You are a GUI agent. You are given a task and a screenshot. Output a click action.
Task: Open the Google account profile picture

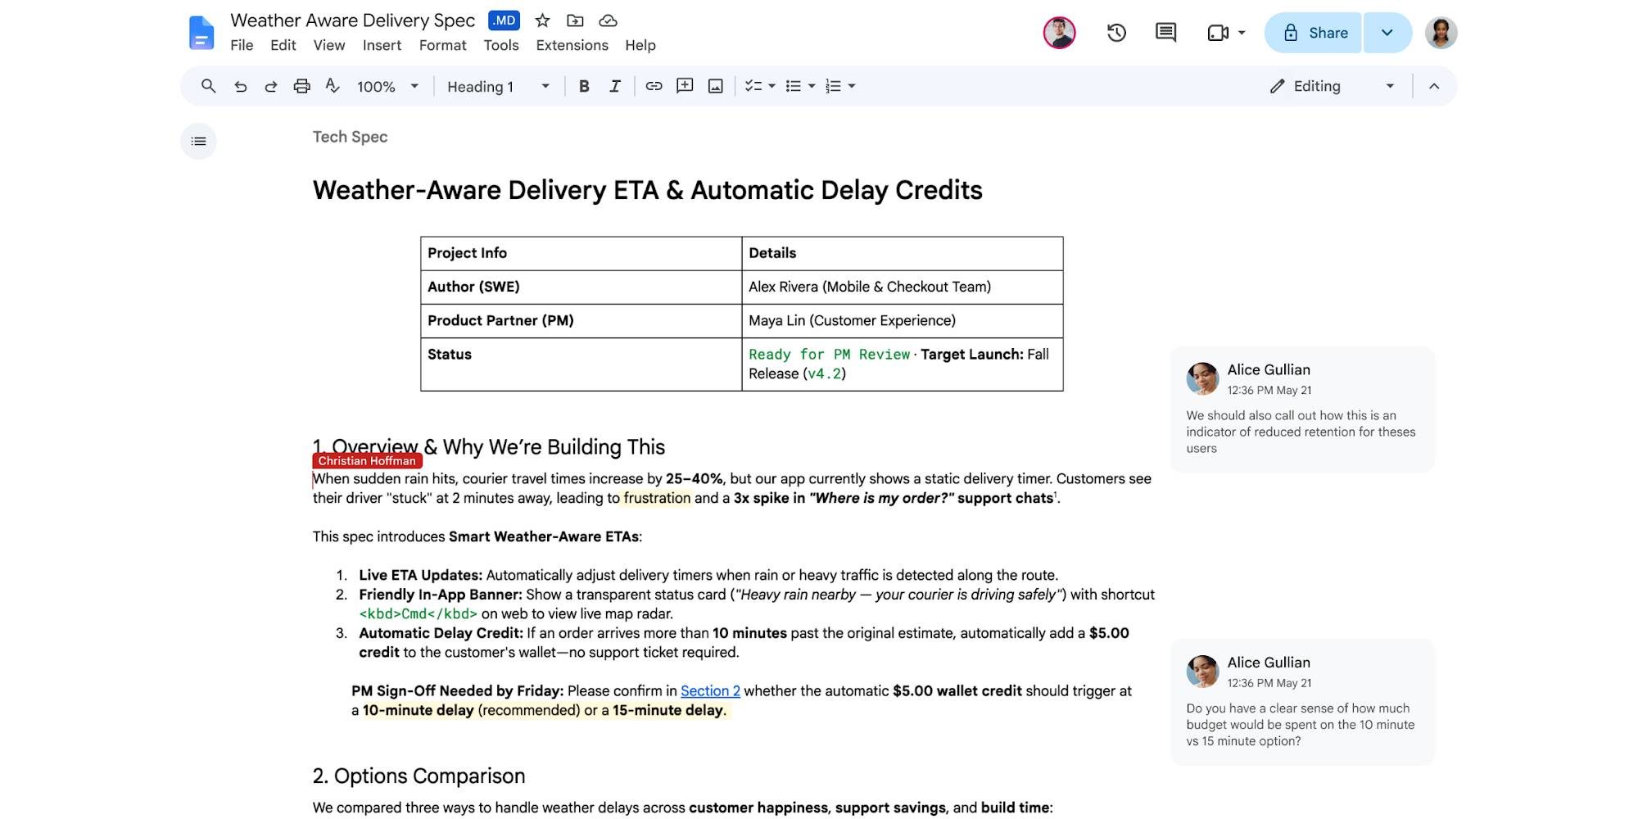coord(1441,33)
